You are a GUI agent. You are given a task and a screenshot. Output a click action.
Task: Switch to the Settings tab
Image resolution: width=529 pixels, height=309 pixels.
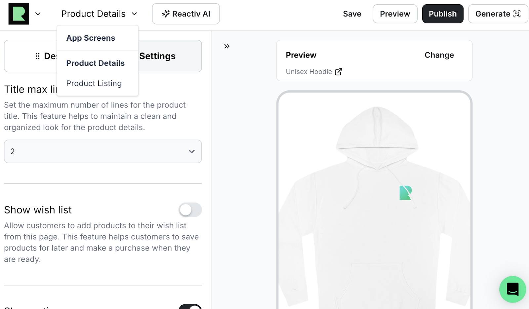(x=157, y=56)
